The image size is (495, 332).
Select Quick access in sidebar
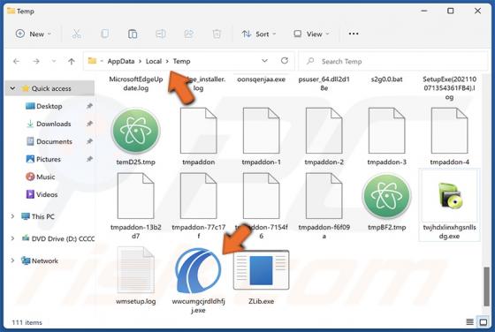click(x=51, y=88)
